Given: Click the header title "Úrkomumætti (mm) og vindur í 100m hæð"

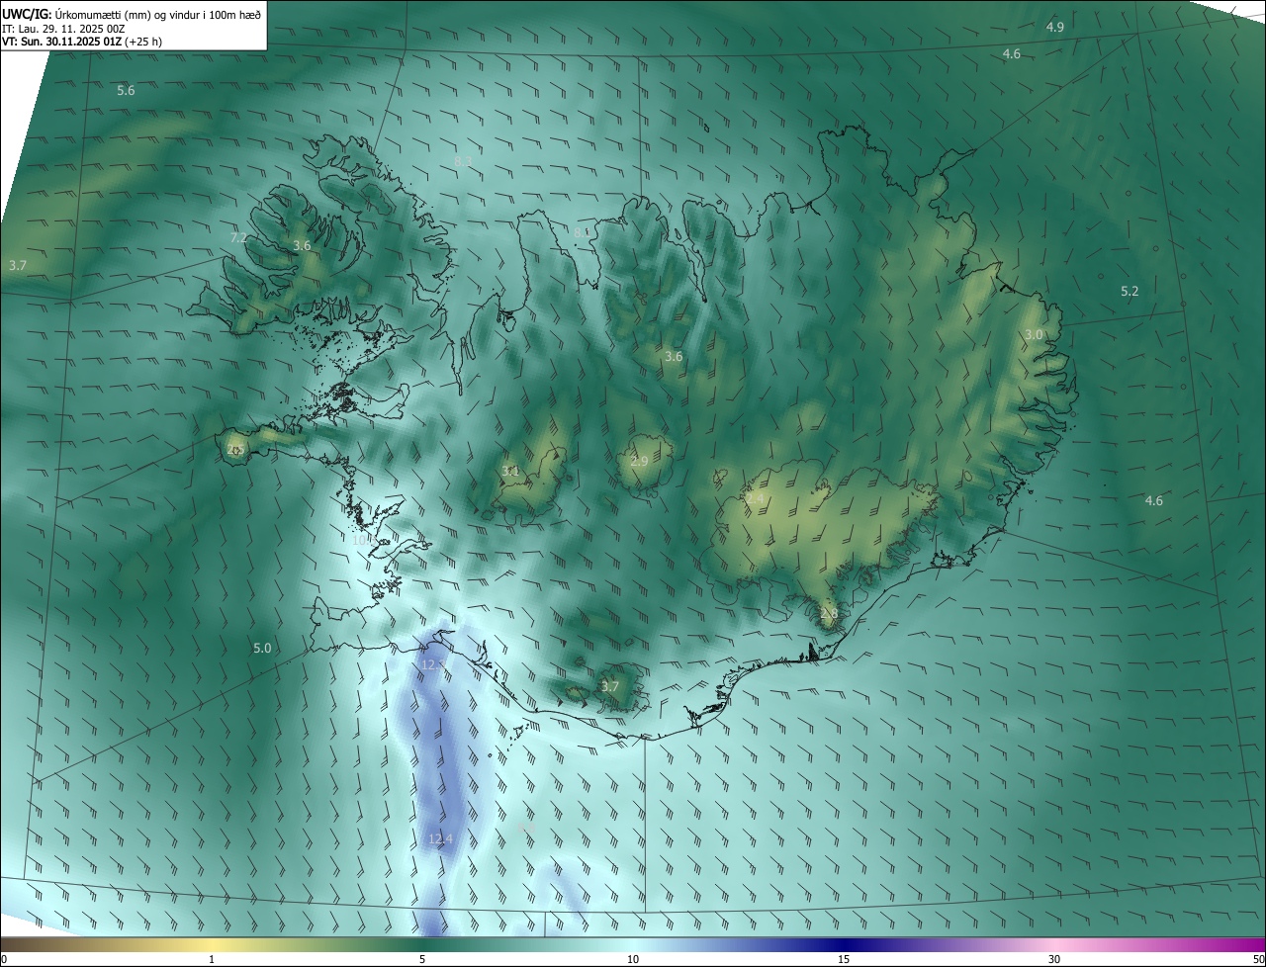Looking at the screenshot, I should click(x=157, y=14).
